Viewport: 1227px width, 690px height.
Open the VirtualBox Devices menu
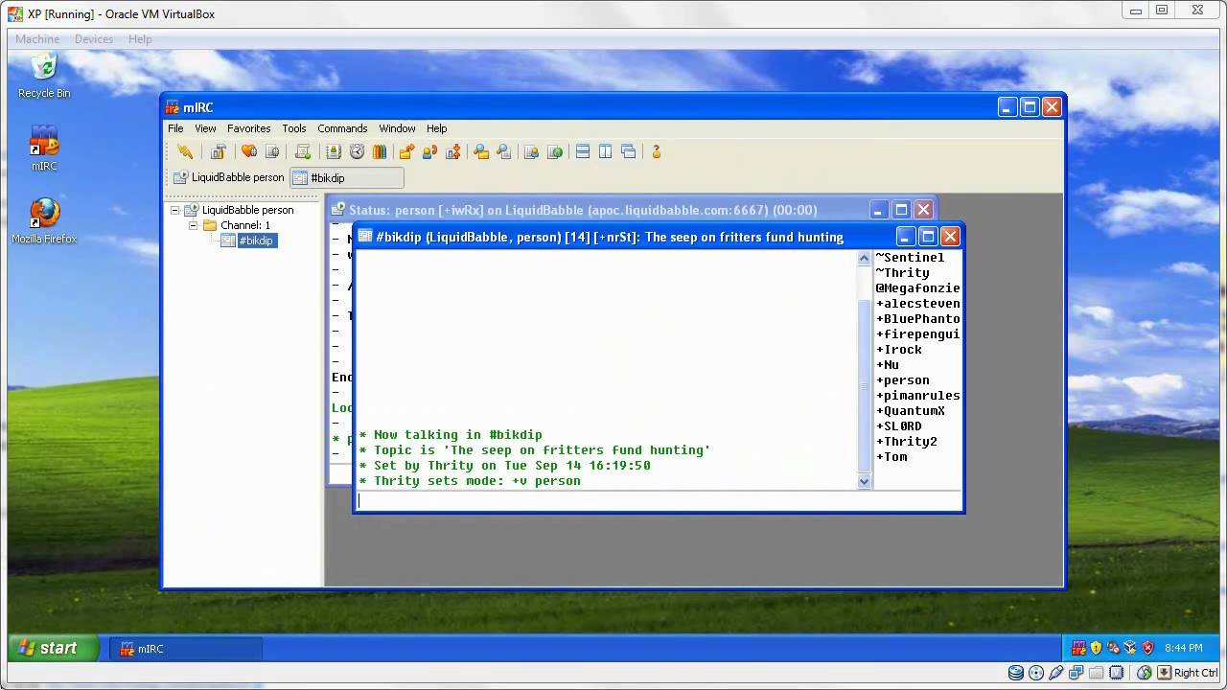point(93,39)
